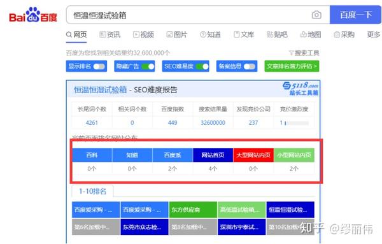Open second 百度爱采购 ranking tile
Viewport: 382px width, 244px height.
(145, 210)
